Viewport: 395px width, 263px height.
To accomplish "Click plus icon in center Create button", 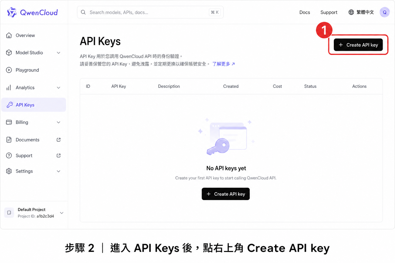I will (x=209, y=194).
